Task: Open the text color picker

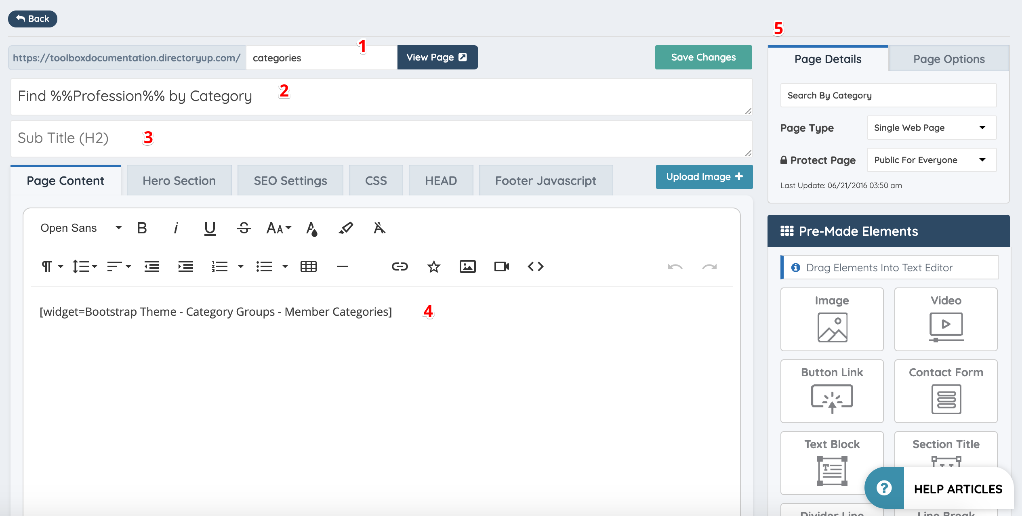Action: click(x=311, y=229)
